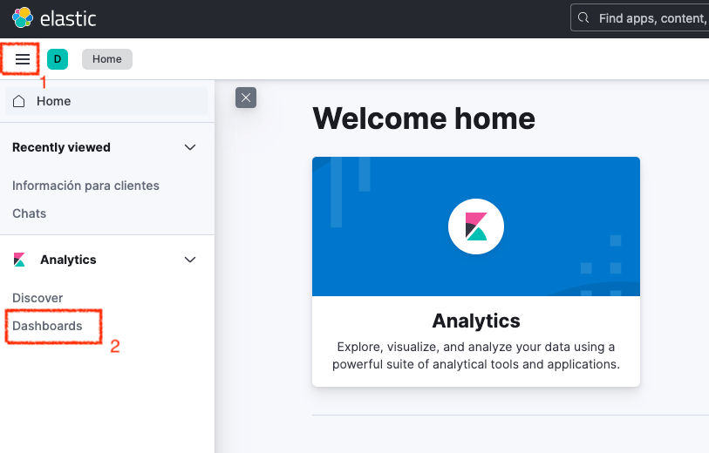The image size is (709, 453).
Task: Open the Analytics card image
Action: pyautogui.click(x=476, y=226)
